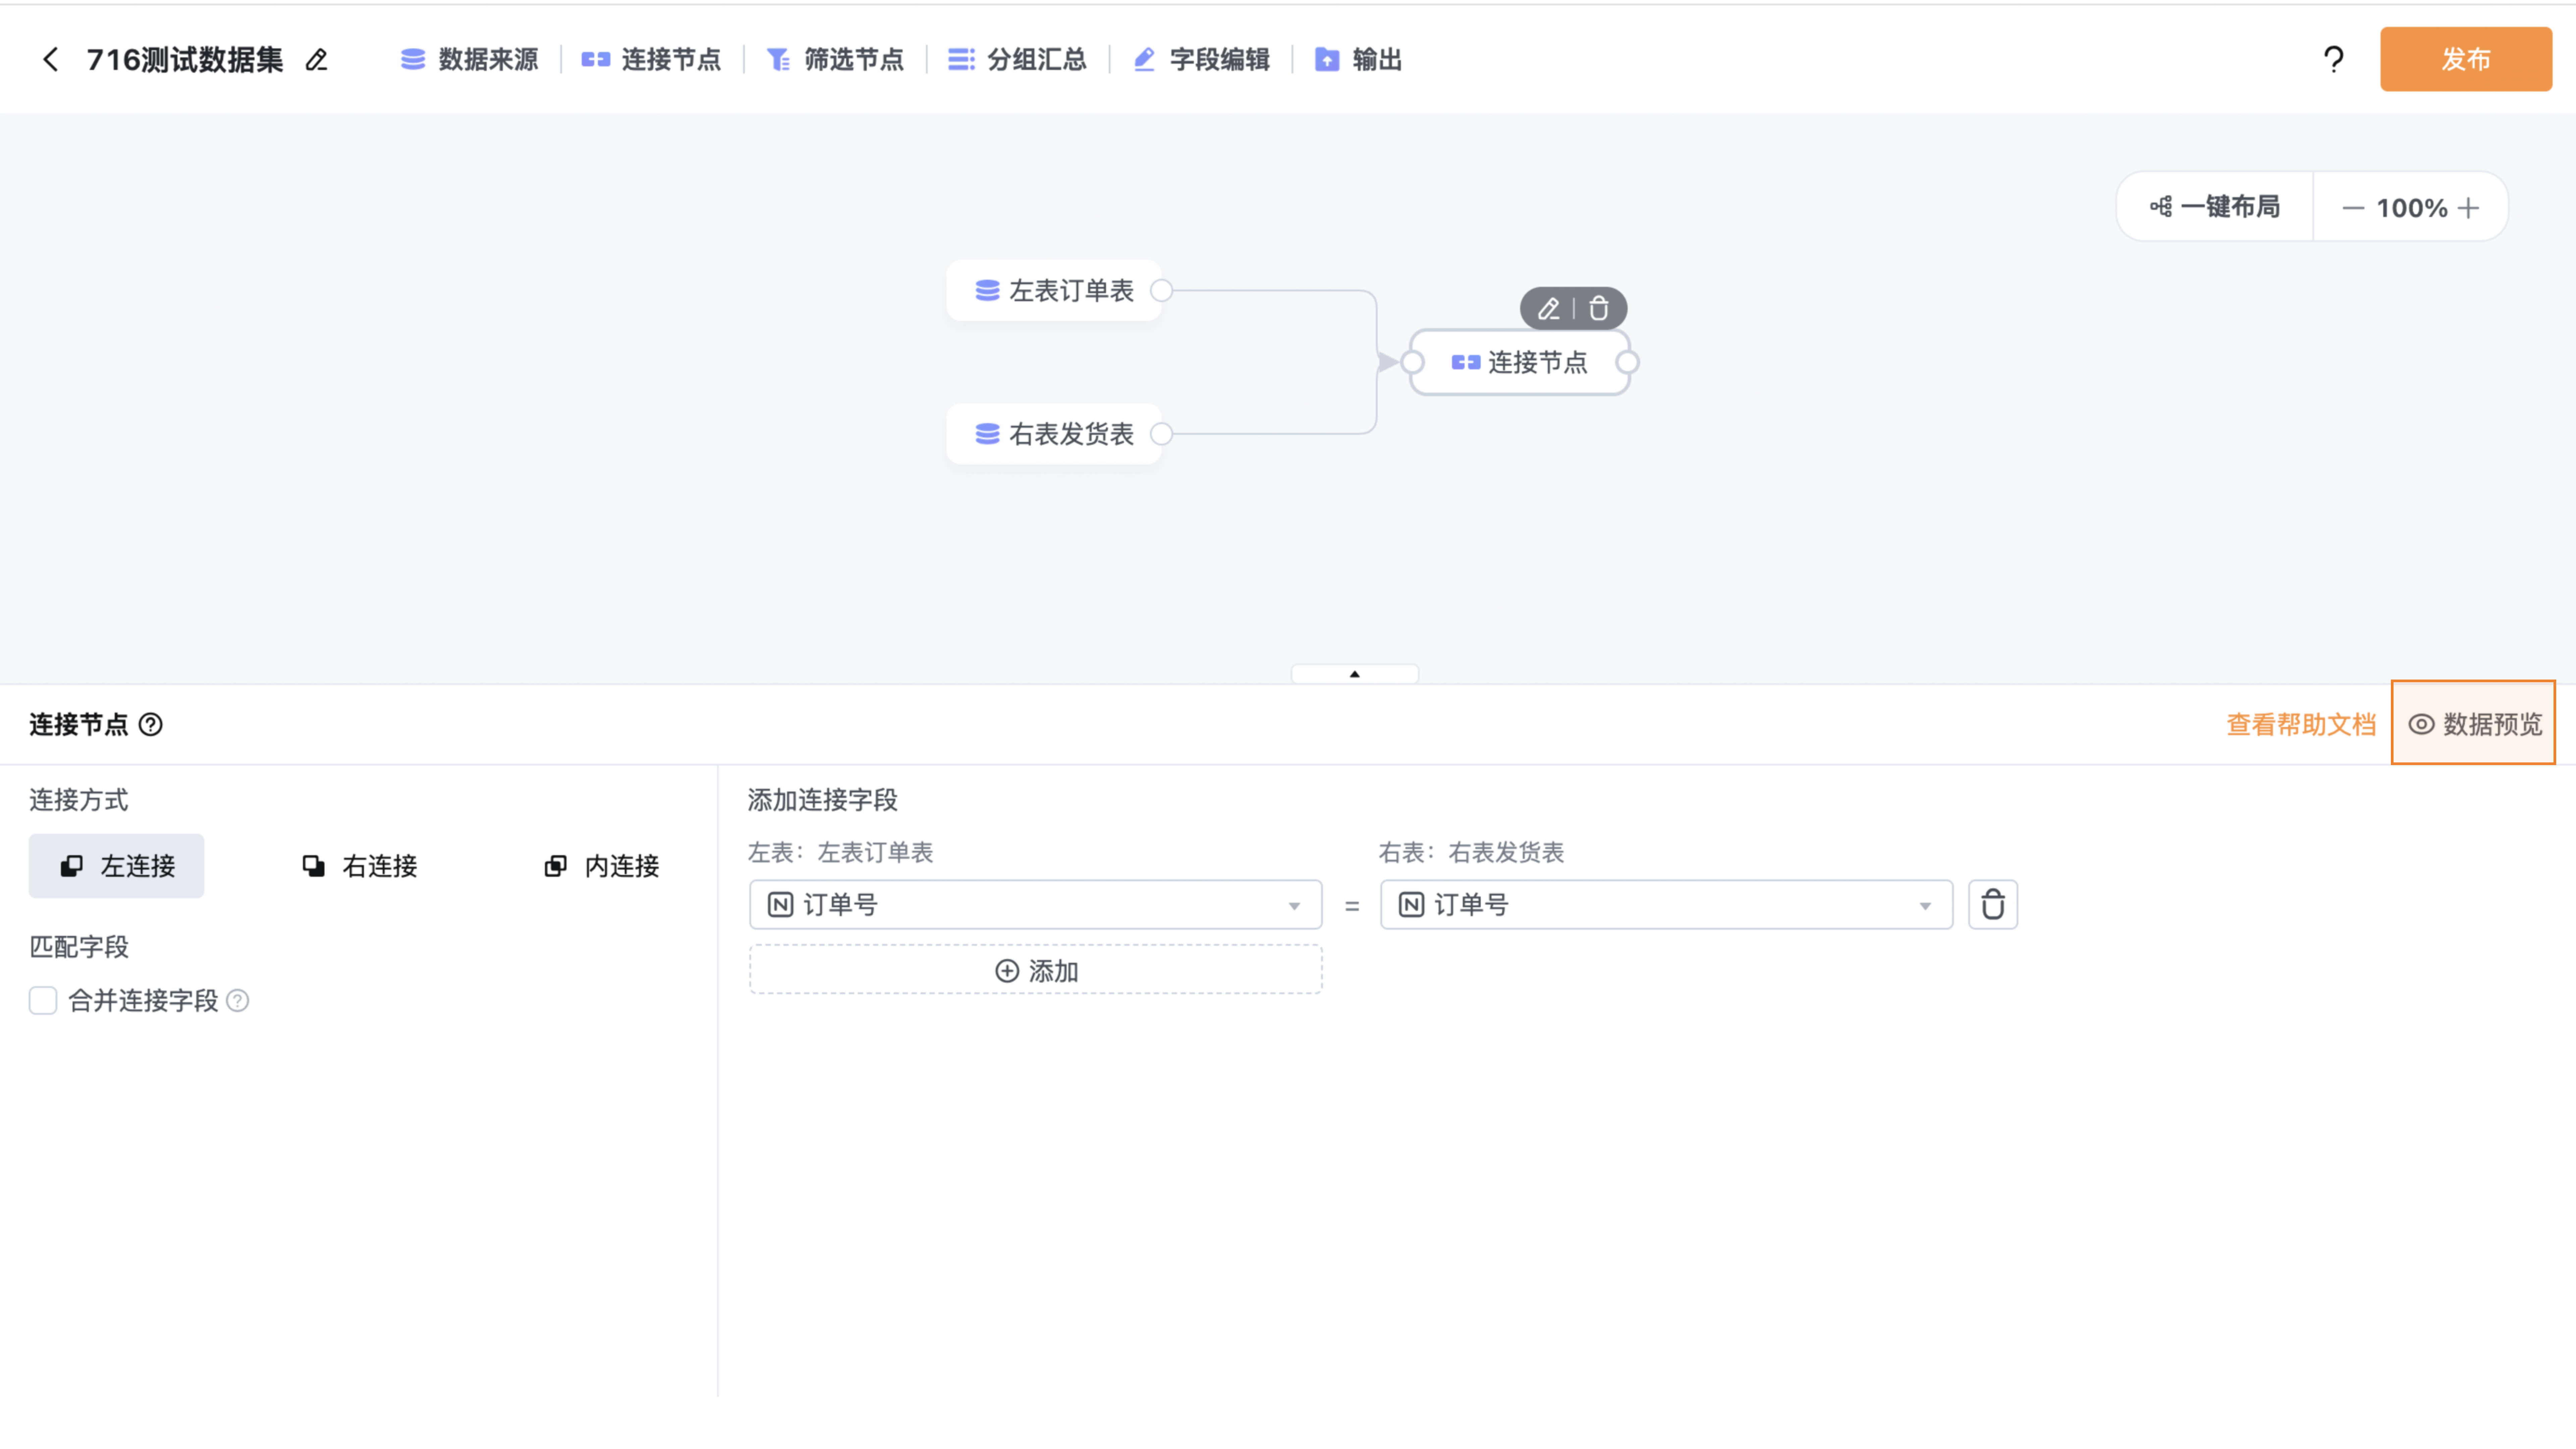Edit dataset name with pencil icon
Viewport: 2576px width, 1449px height.
(316, 60)
